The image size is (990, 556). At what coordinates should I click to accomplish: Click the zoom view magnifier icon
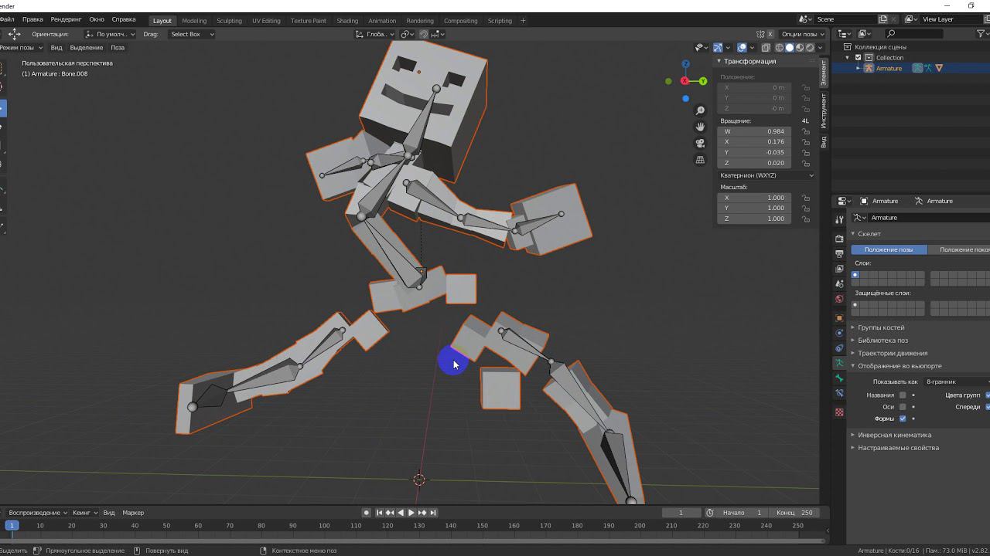point(700,111)
